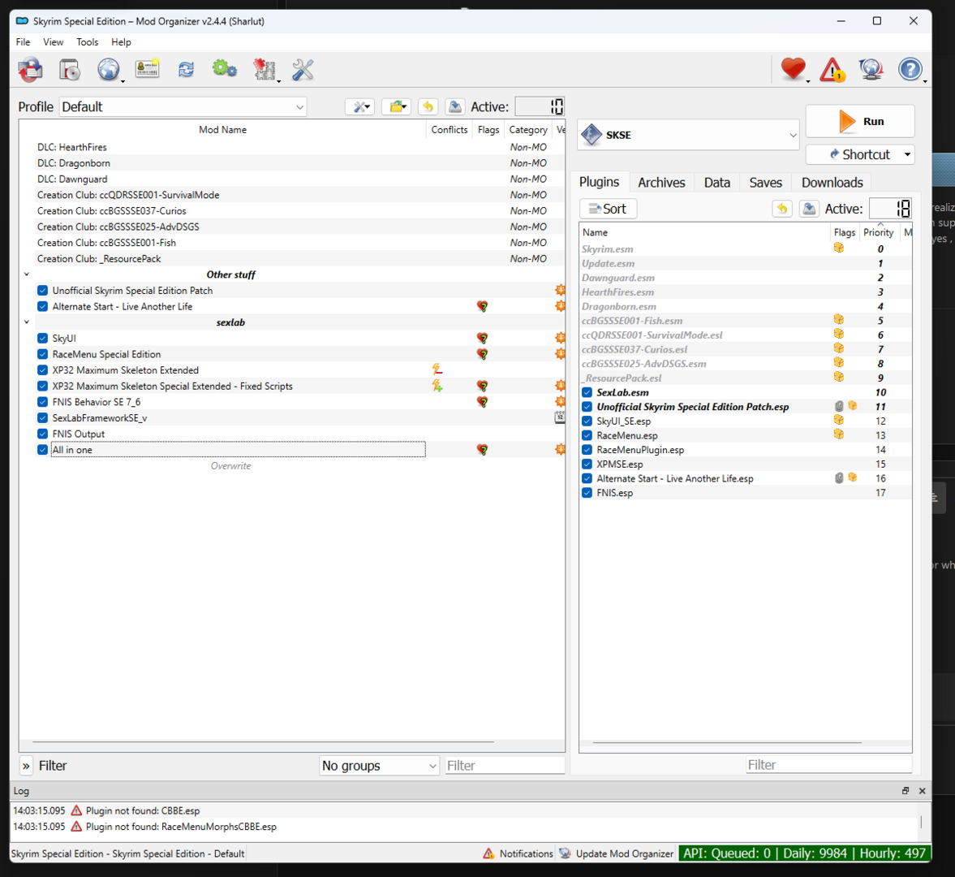Open the Tools puzzle-piece icon
955x877 pixels.
click(x=265, y=70)
